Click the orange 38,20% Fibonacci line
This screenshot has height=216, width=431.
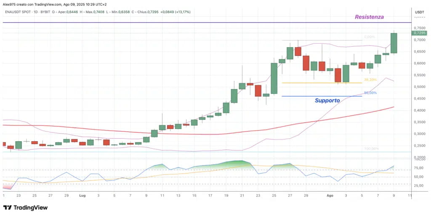[x=322, y=83]
